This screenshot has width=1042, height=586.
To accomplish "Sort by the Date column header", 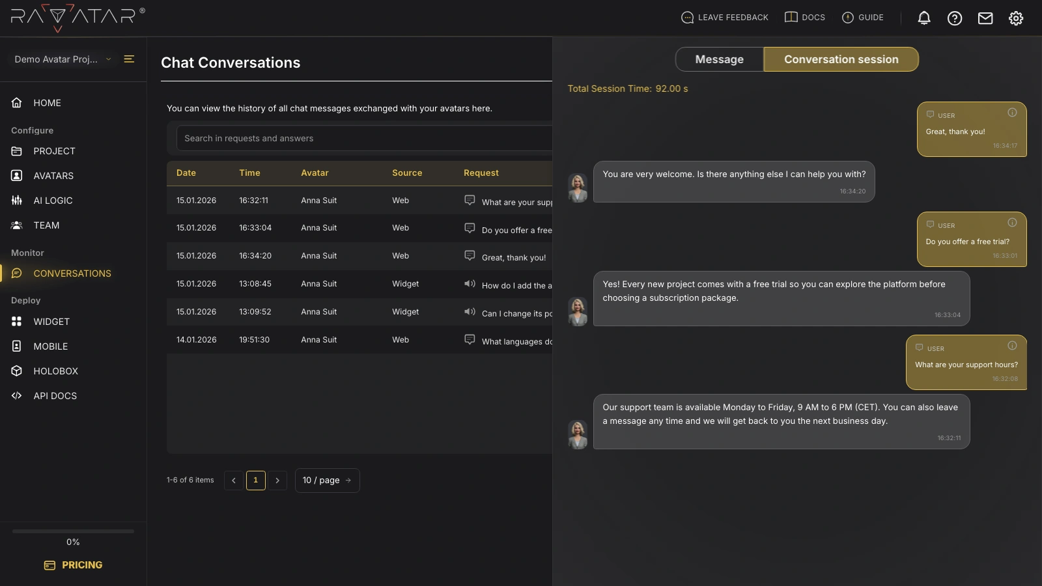I will click(186, 173).
